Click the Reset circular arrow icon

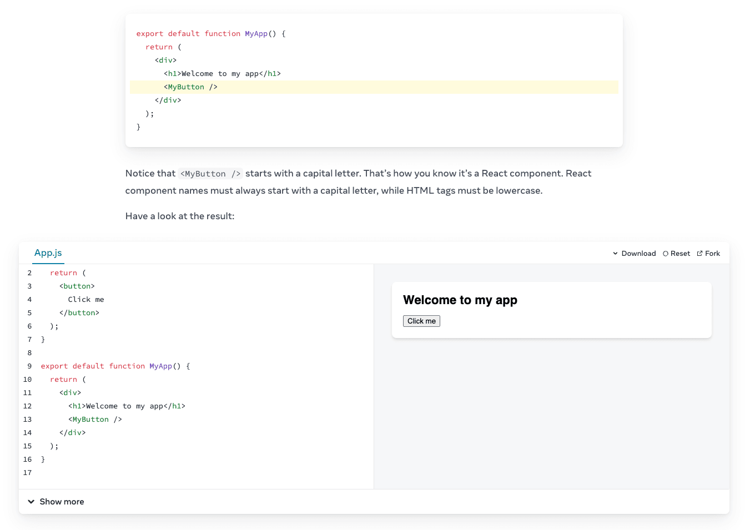[x=666, y=254]
